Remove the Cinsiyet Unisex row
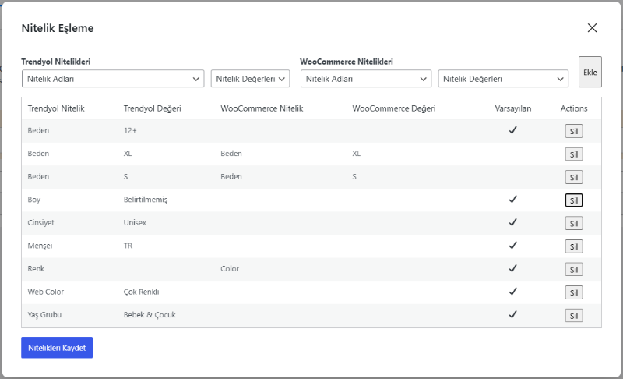This screenshot has width=623, height=379. [x=574, y=224]
